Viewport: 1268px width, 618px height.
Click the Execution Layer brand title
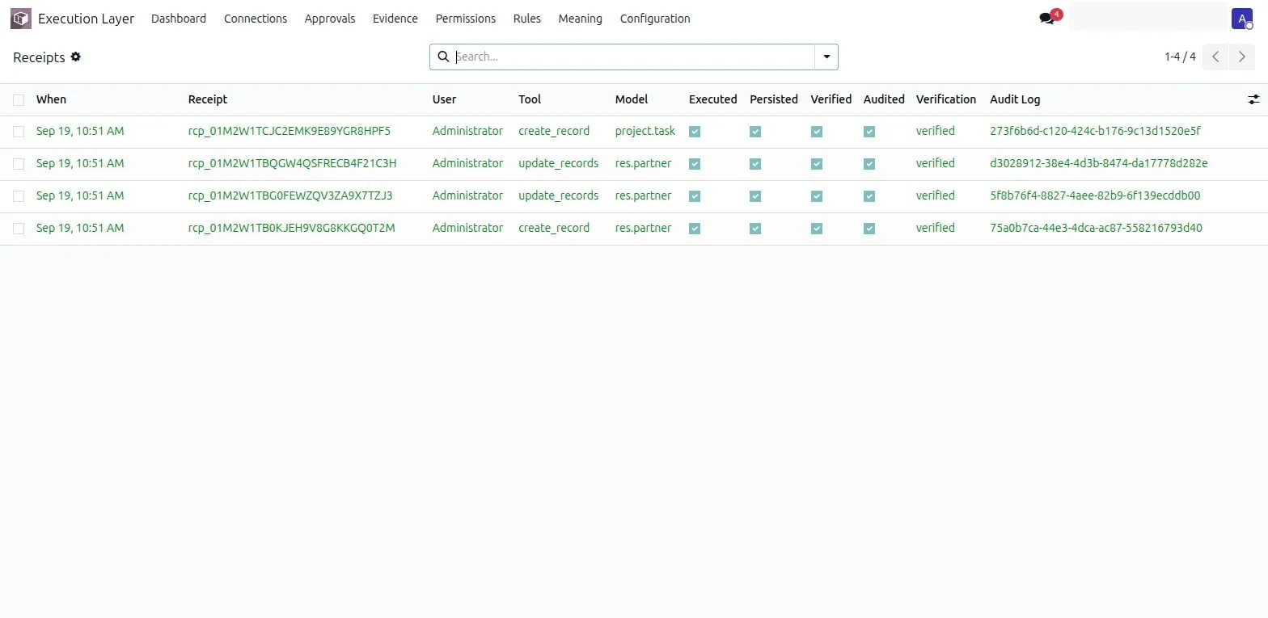[x=87, y=19]
